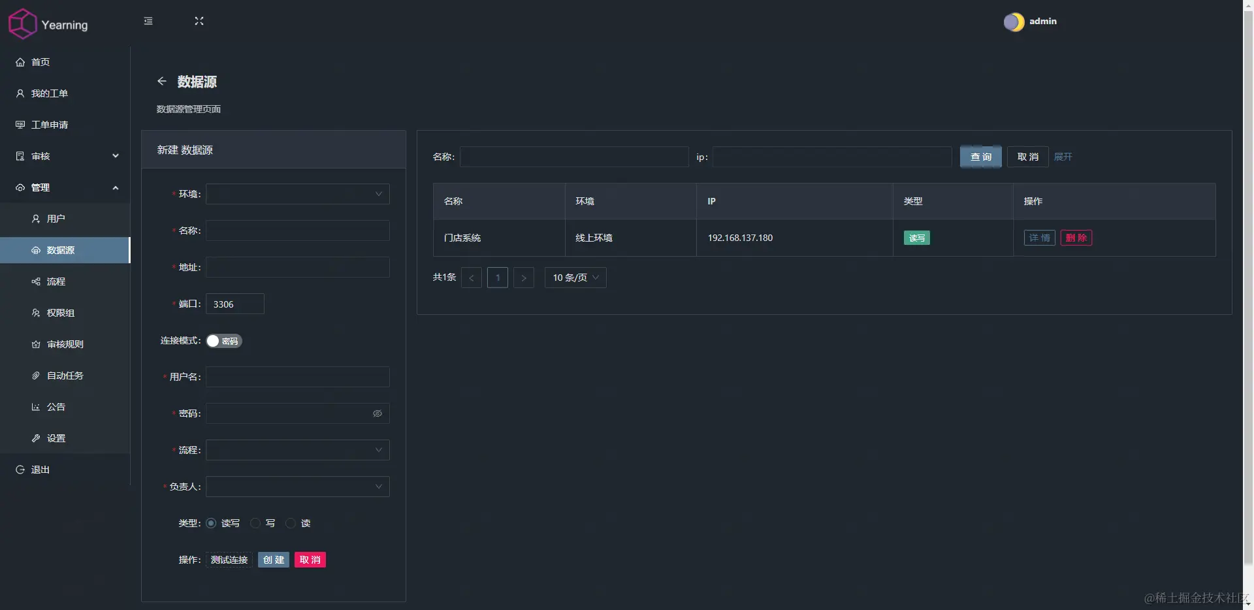1254x610 pixels.
Task: Toggle 连接模式 switch labeled 密码
Action: point(224,341)
